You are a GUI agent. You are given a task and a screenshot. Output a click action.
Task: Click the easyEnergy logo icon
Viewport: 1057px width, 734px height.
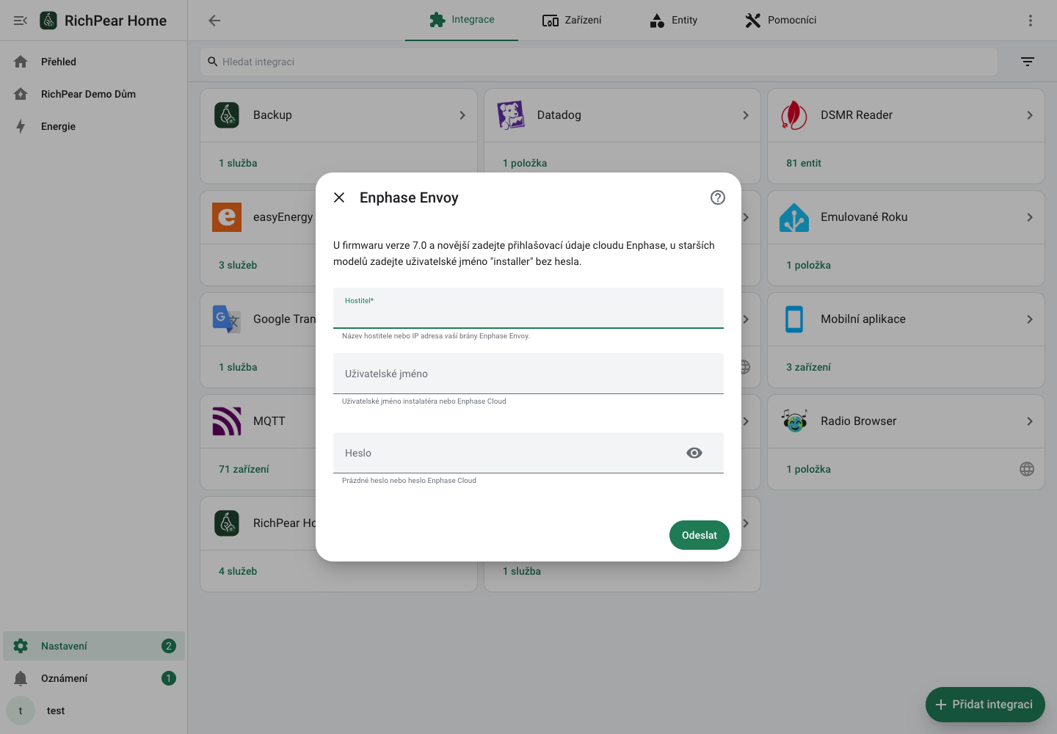tap(227, 217)
